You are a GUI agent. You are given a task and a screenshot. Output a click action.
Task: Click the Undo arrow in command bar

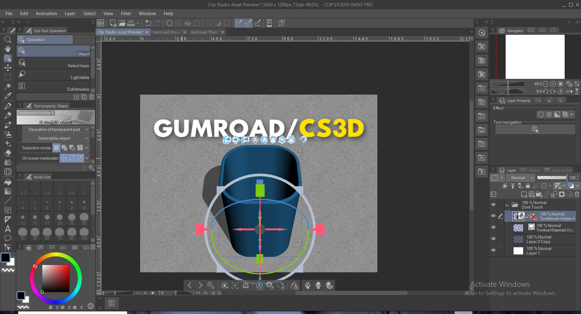tap(148, 23)
